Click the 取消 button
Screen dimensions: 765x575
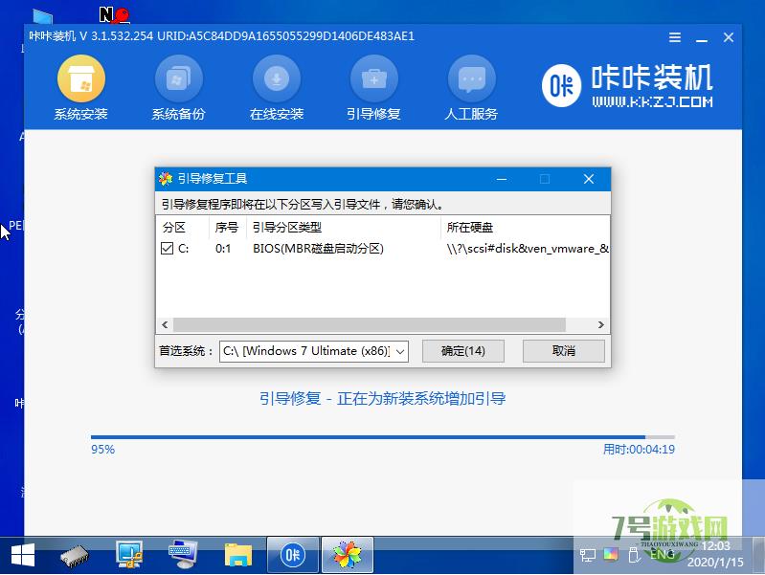[x=564, y=351]
